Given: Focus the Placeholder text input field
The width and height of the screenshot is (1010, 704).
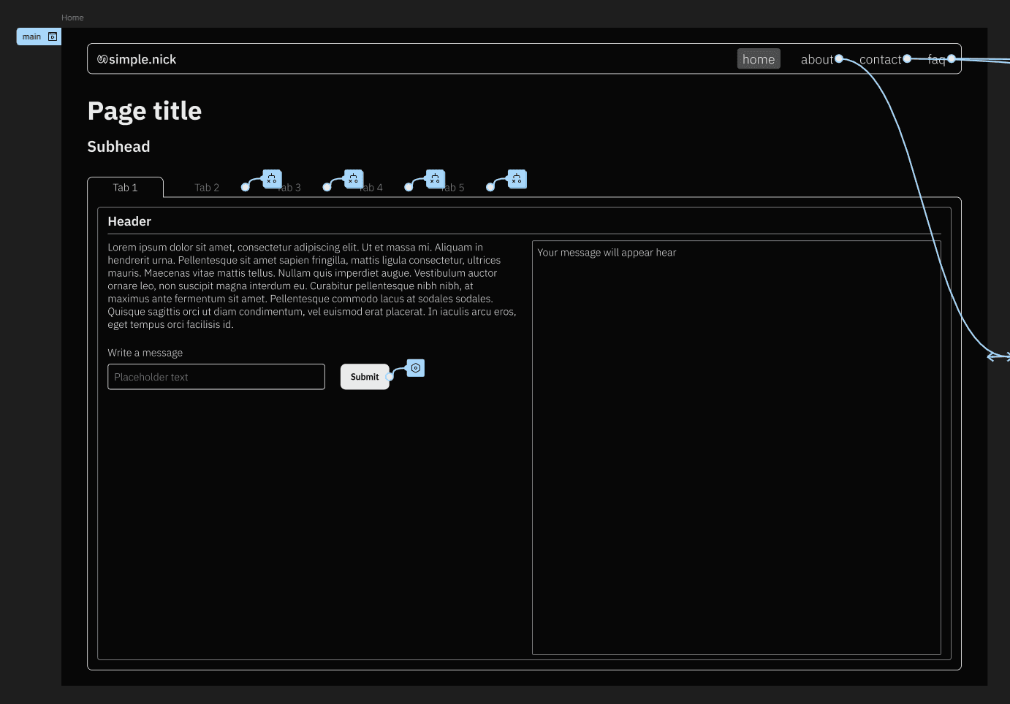Looking at the screenshot, I should coord(216,377).
